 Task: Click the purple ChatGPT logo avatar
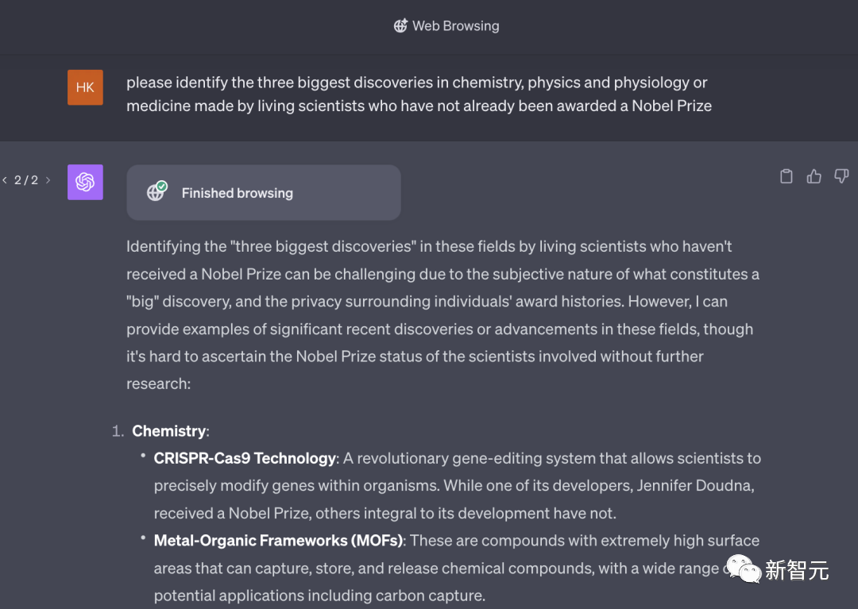[85, 182]
